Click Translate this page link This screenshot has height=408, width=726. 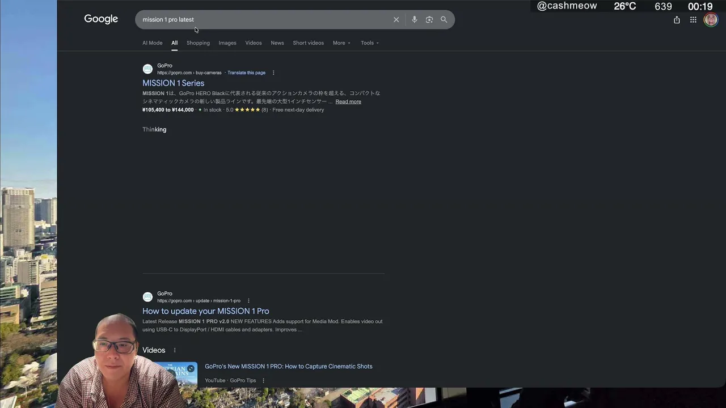click(246, 73)
